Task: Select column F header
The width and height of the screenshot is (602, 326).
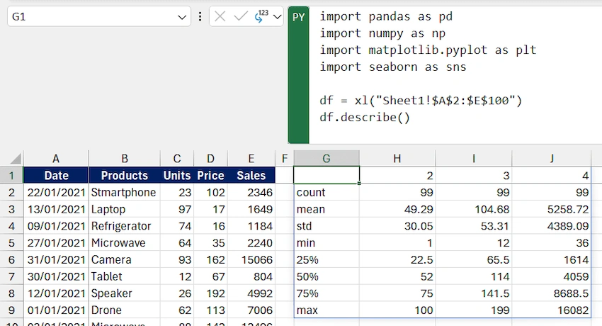Action: (x=285, y=159)
